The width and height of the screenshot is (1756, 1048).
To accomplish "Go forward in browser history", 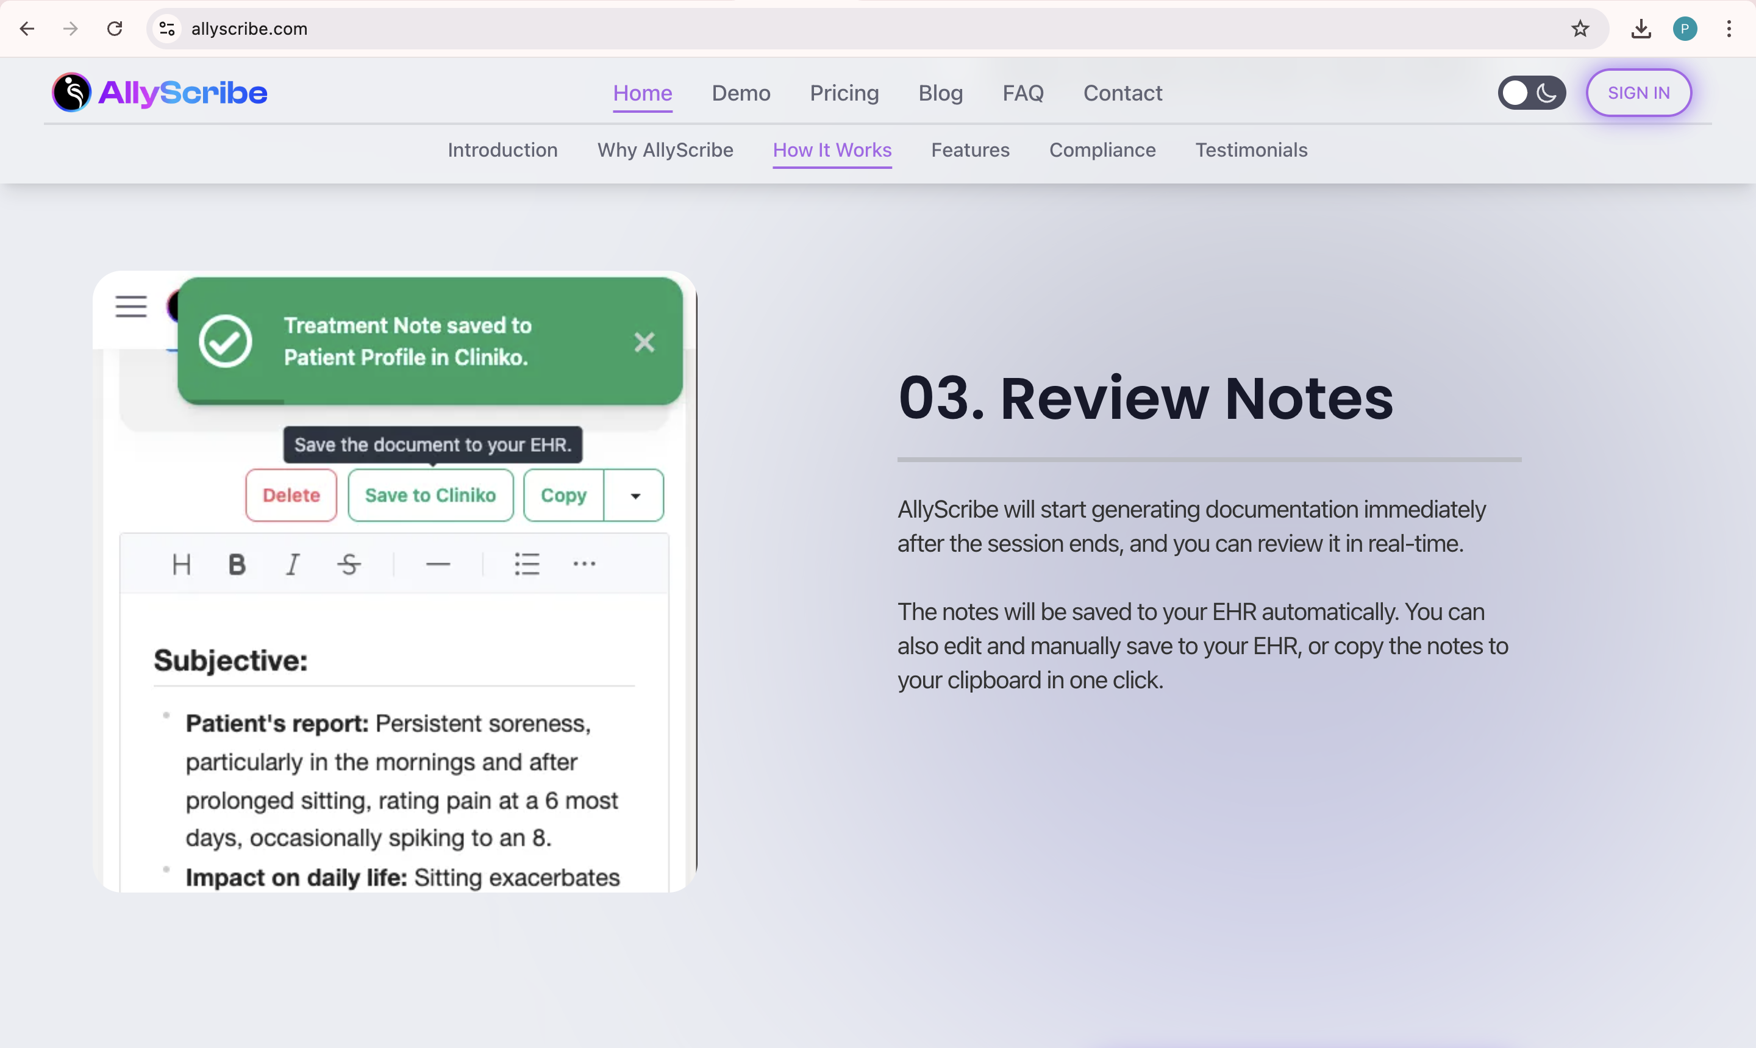I will coord(70,29).
